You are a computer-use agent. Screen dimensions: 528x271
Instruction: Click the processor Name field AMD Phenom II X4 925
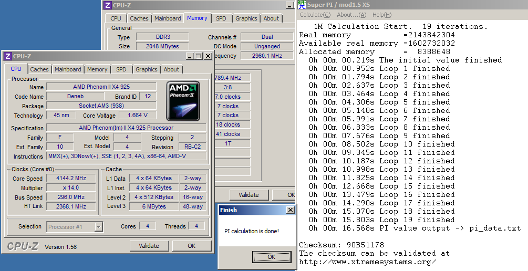pyautogui.click(x=101, y=87)
